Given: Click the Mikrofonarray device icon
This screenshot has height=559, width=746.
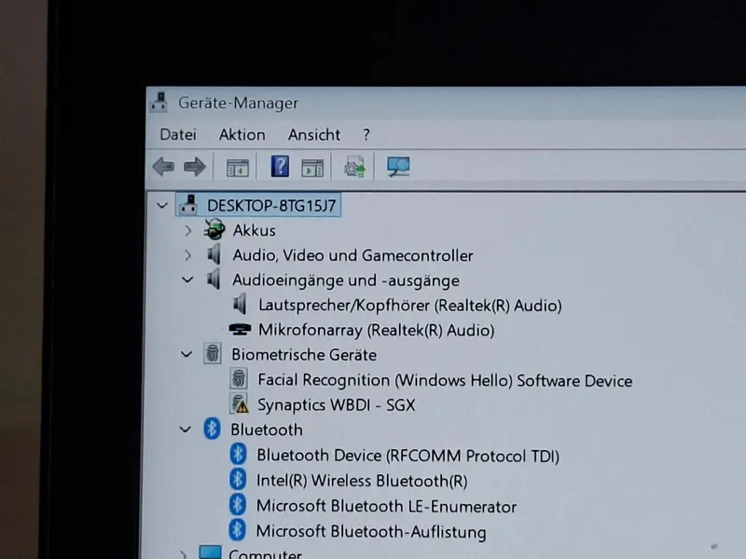Looking at the screenshot, I should pos(240,329).
